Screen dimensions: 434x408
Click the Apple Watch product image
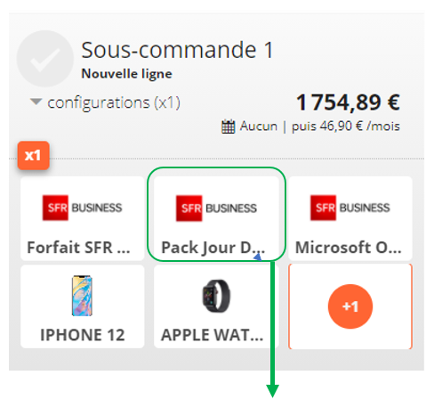point(216,296)
